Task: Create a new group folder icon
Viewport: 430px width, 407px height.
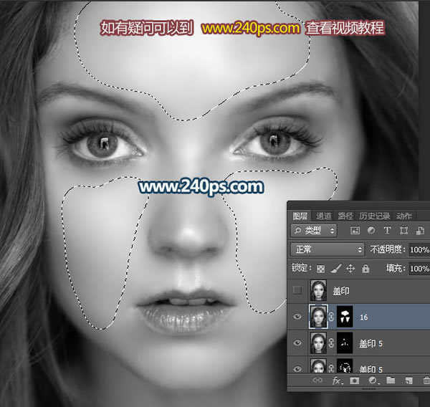Action: pos(391,380)
